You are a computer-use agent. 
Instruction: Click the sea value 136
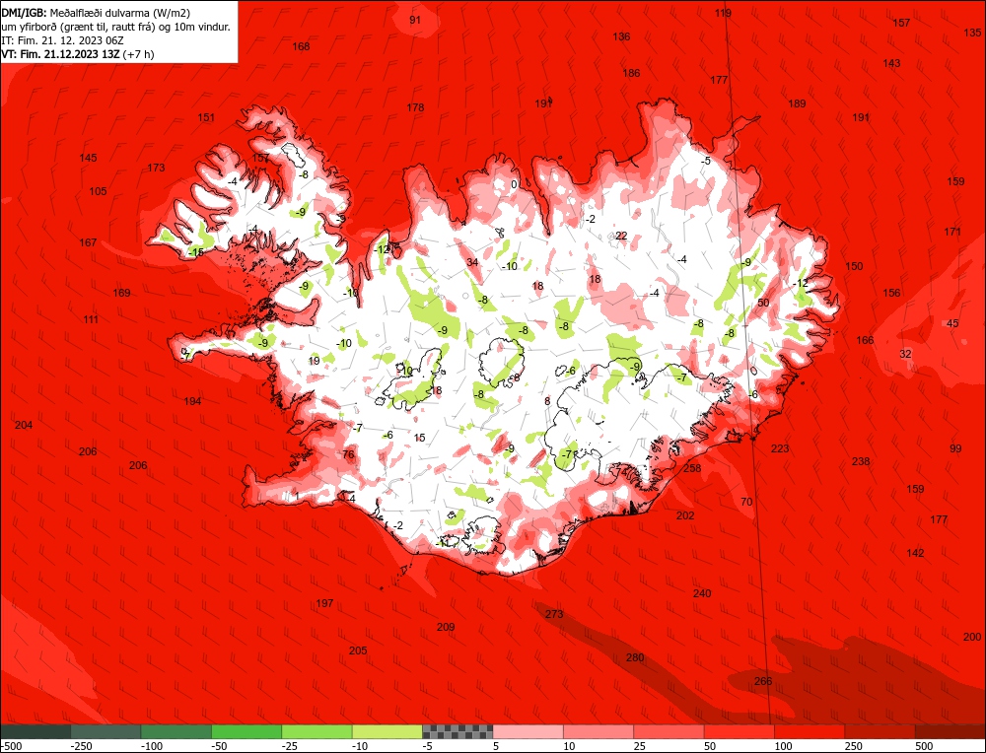pyautogui.click(x=621, y=36)
